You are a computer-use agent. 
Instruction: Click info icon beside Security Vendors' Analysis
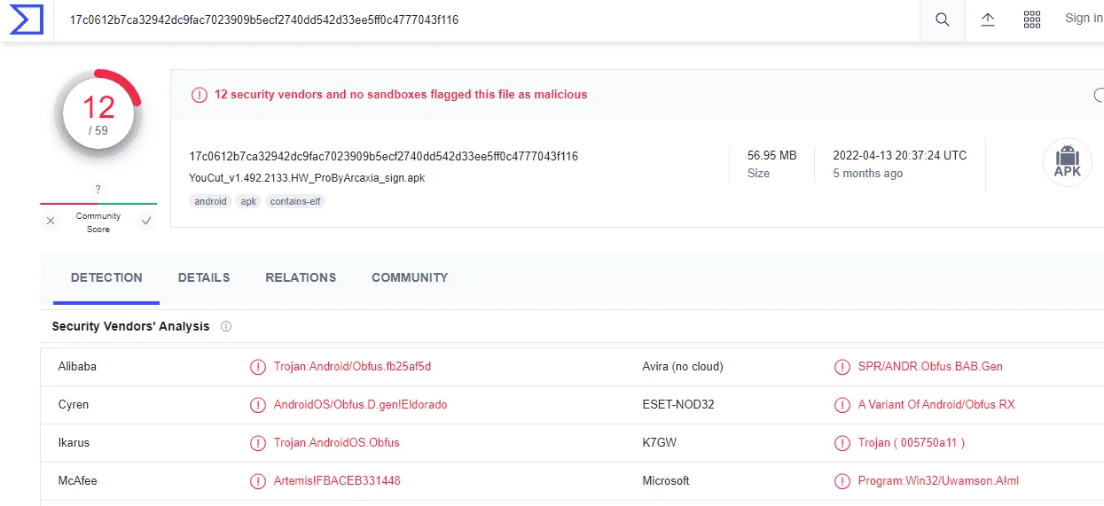(226, 326)
